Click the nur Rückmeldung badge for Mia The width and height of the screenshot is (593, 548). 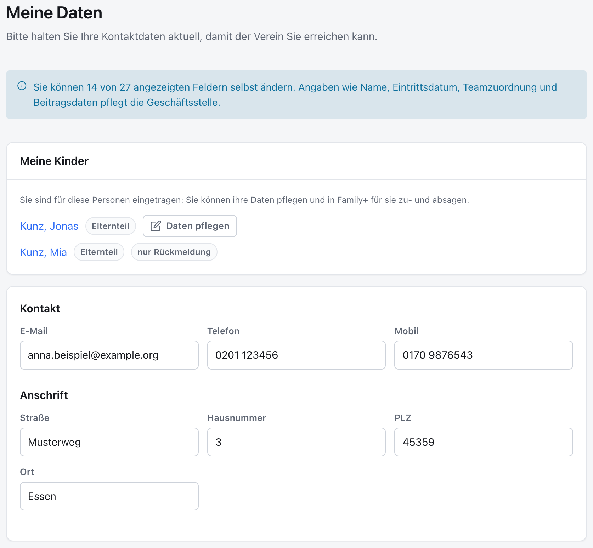[x=174, y=252]
